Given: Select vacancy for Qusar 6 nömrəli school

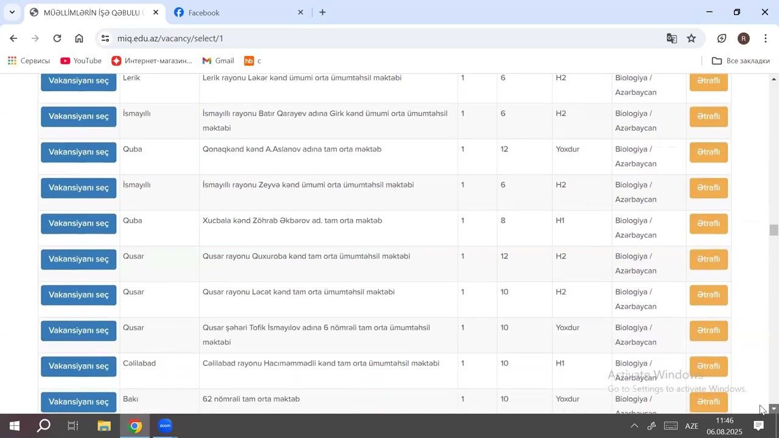Looking at the screenshot, I should [79, 330].
